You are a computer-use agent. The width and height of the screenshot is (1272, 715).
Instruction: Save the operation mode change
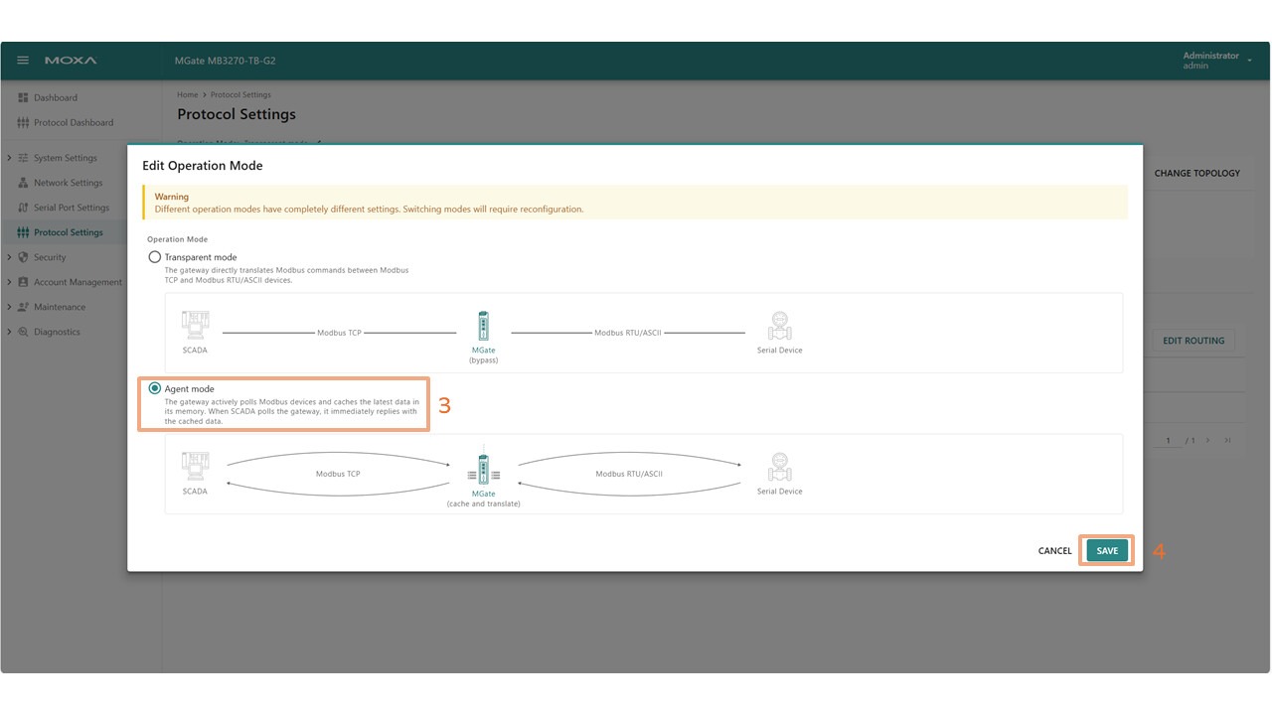coord(1107,551)
